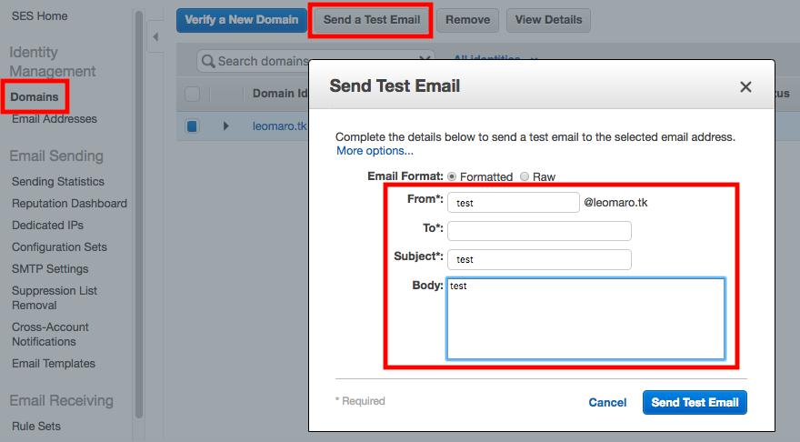The image size is (800, 442).
Task: Select the Formatted email format
Action: coord(452,176)
